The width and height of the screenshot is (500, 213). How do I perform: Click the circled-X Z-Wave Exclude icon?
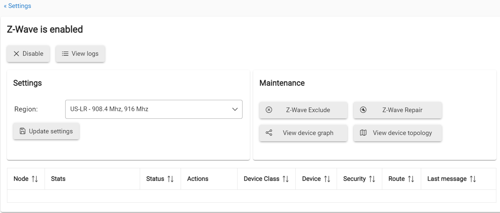click(x=269, y=110)
